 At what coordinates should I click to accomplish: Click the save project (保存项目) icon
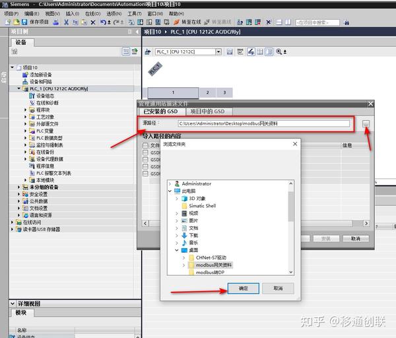[24, 22]
